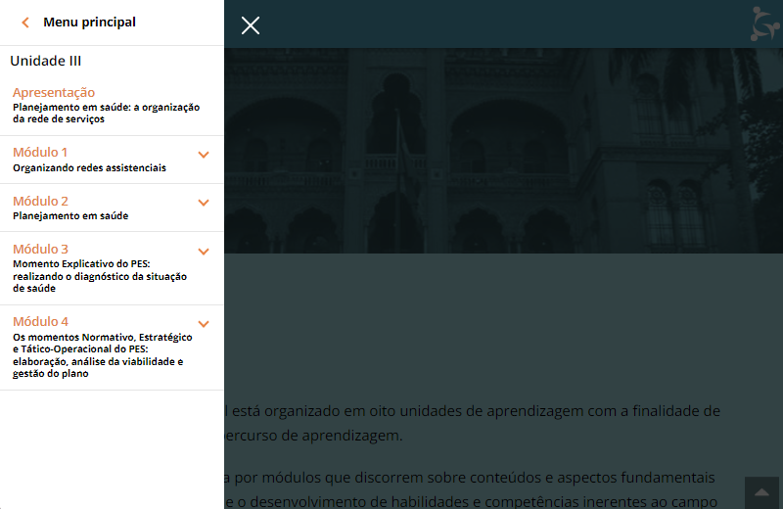Select the Módulo 1 title
Screen dimensions: 783x509
tap(40, 153)
